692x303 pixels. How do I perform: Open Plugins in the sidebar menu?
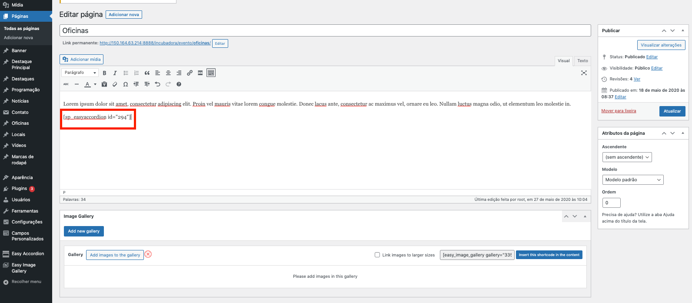pyautogui.click(x=20, y=189)
